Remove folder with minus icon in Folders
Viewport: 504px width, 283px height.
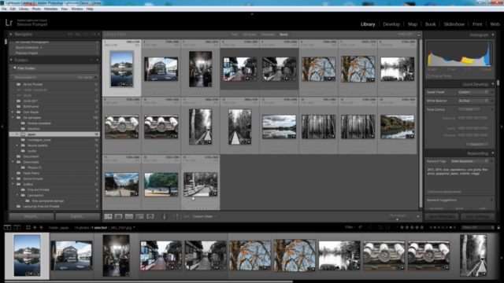pyautogui.click(x=91, y=60)
